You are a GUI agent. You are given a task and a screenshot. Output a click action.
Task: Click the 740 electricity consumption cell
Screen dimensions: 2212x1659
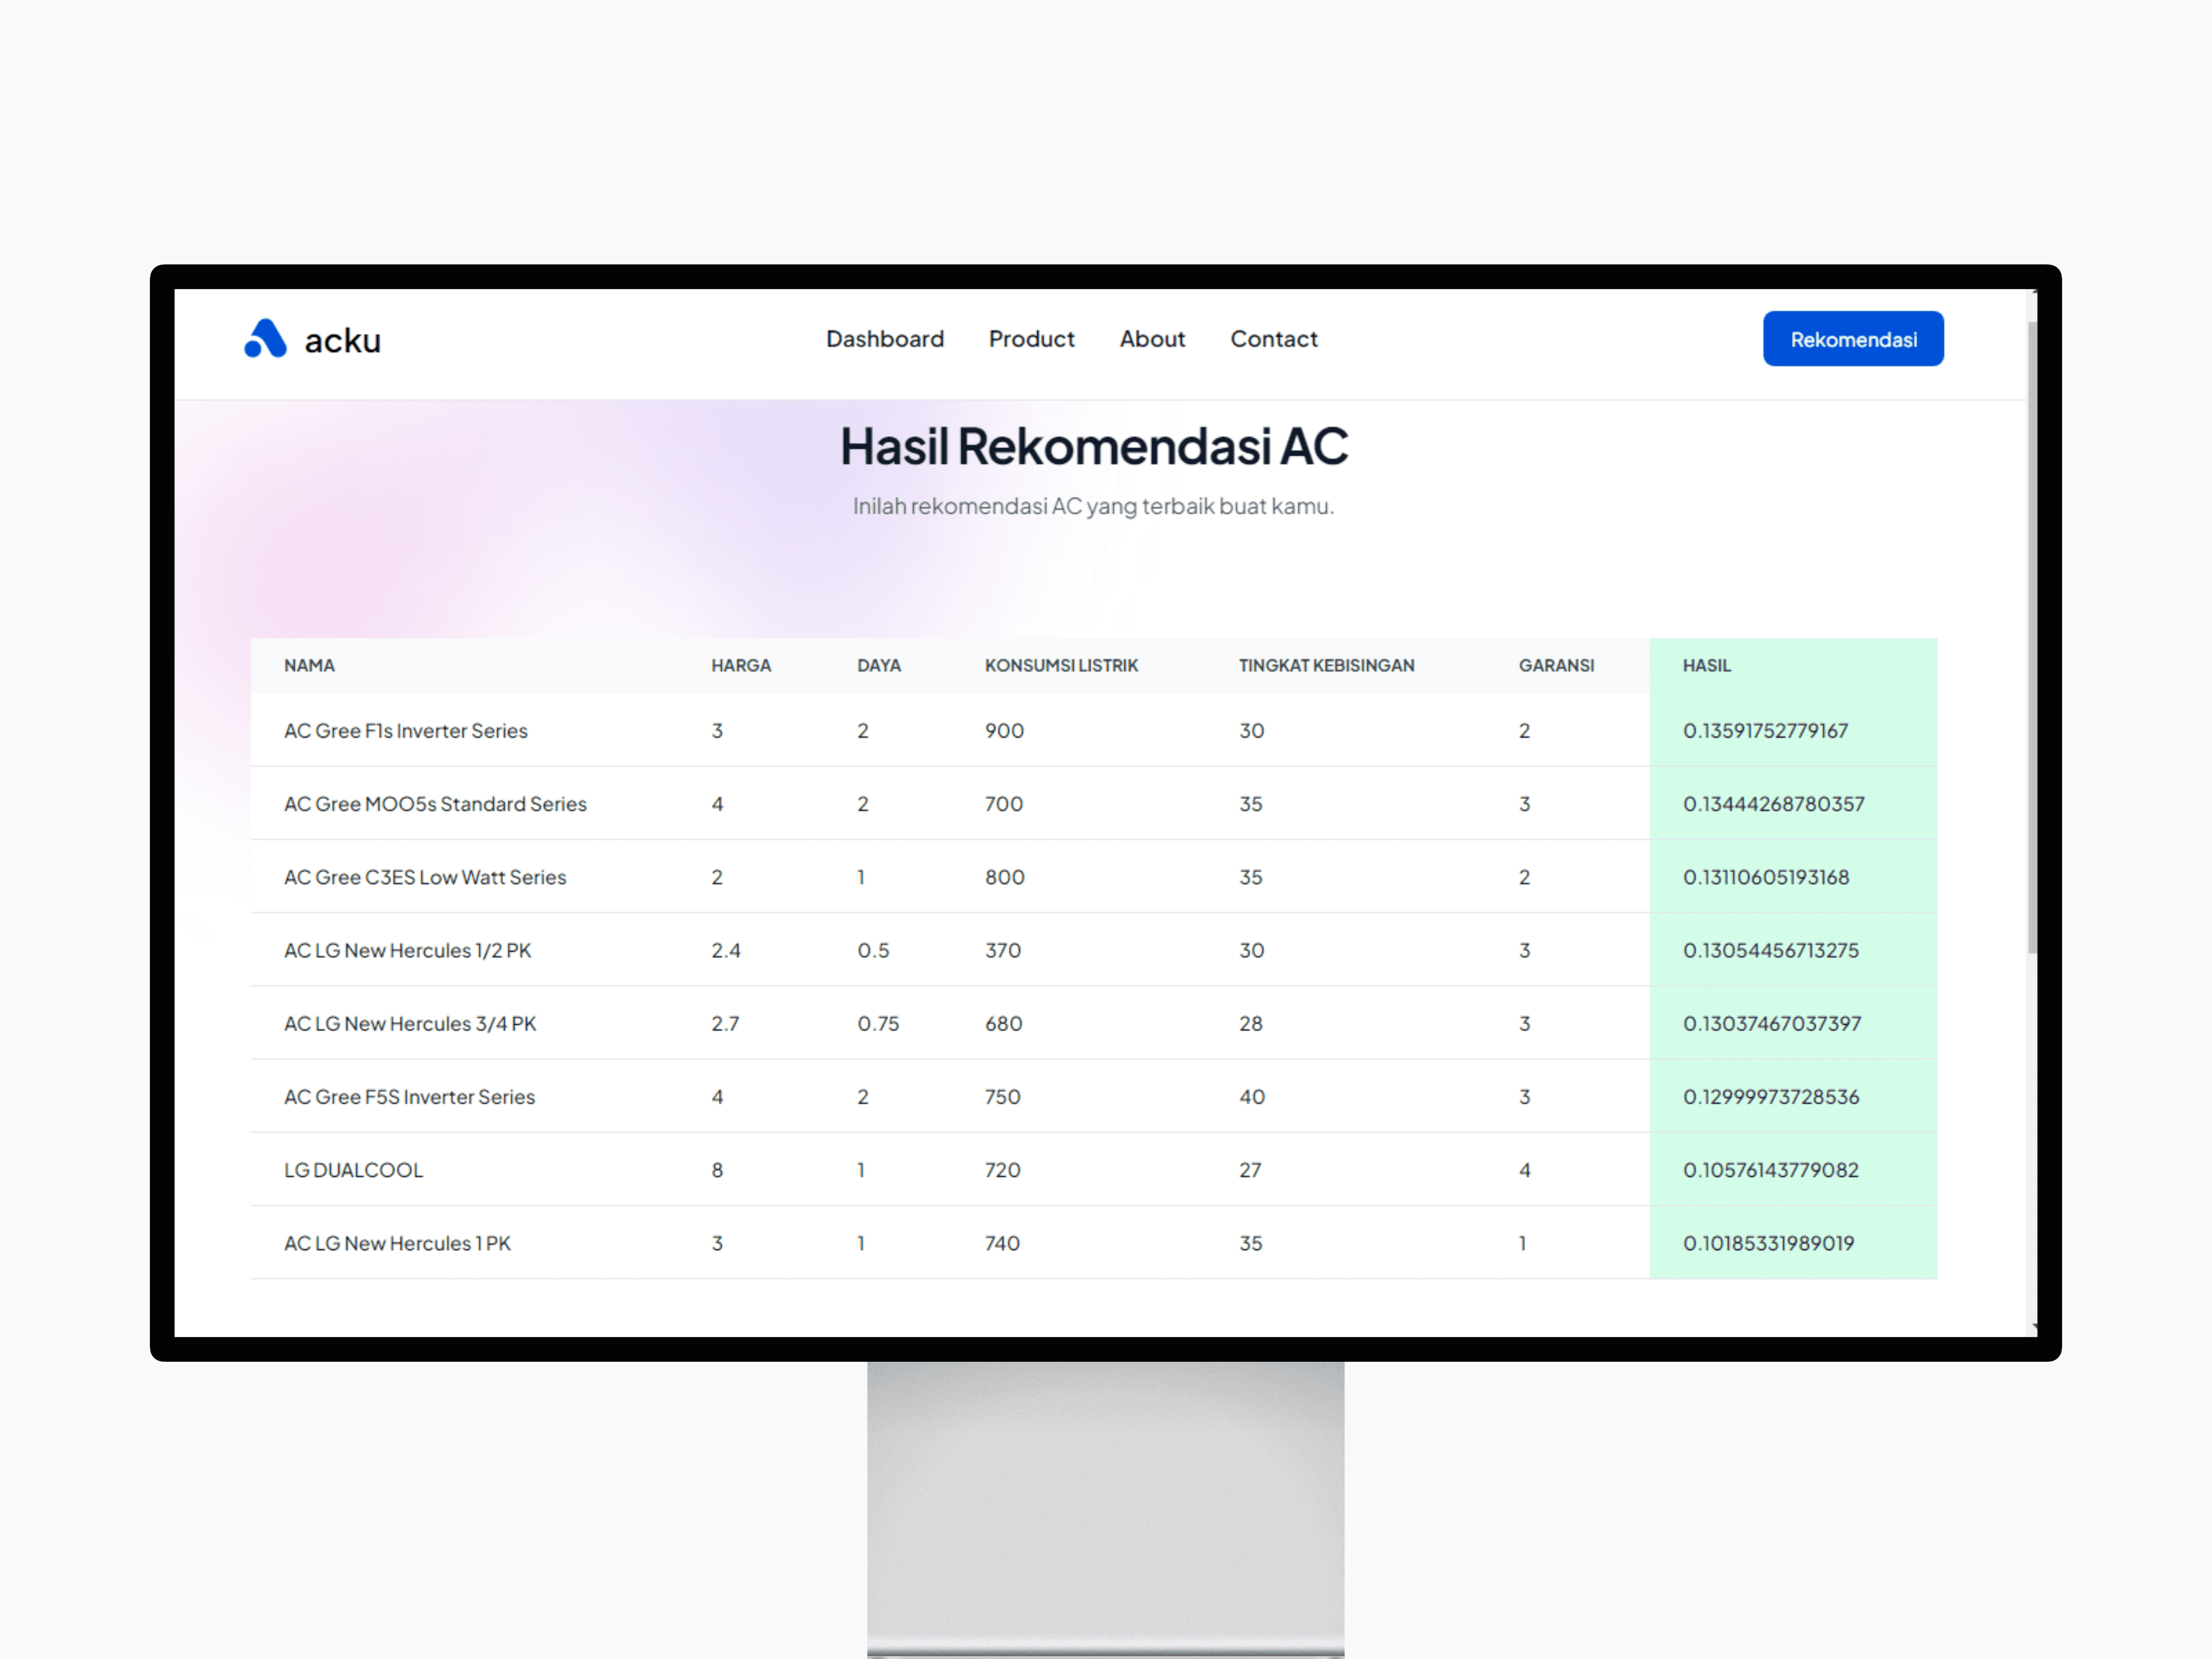1002,1243
